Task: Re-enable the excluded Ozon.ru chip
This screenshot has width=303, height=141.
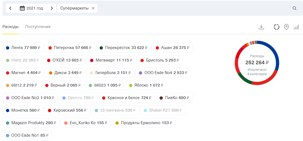Action: click(78, 98)
